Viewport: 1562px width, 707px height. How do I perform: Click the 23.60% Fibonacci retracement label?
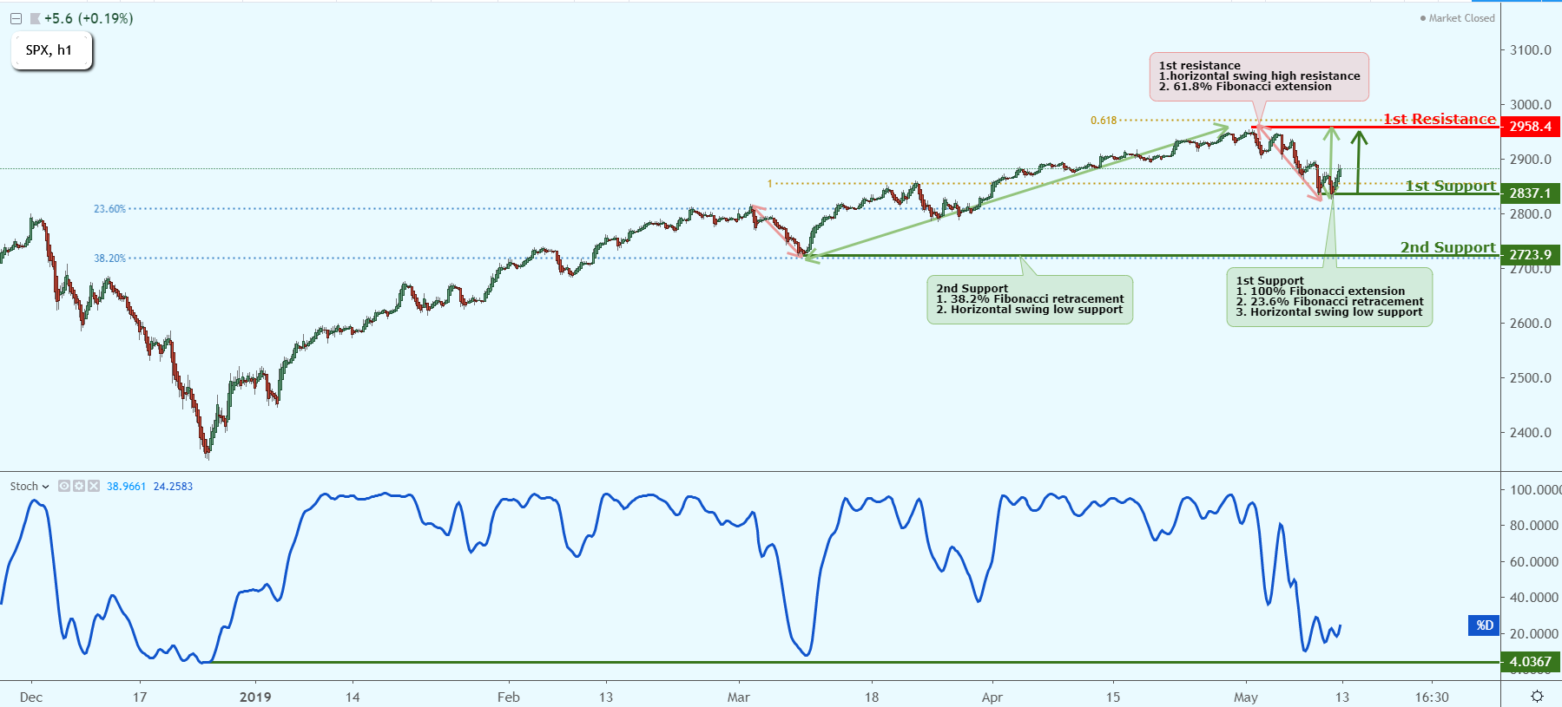tap(109, 209)
